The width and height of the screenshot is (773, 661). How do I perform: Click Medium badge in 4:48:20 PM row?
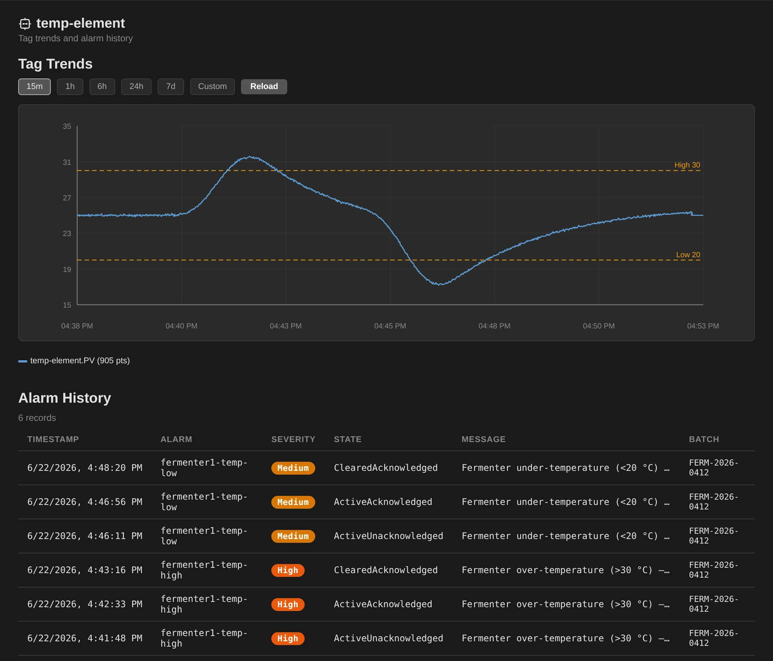tap(293, 468)
